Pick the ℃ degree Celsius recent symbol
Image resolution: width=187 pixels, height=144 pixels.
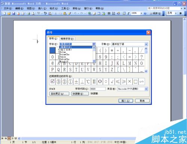[x=88, y=82]
